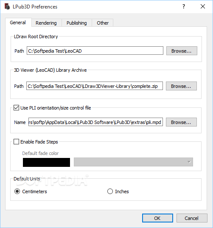Screen dimensions: 213x228
Task: Click the LDraw Root Directory path field
Action: [x=95, y=51]
